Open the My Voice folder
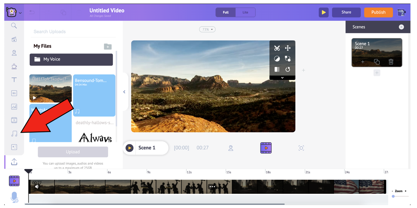The height and width of the screenshot is (208, 417). point(71,60)
